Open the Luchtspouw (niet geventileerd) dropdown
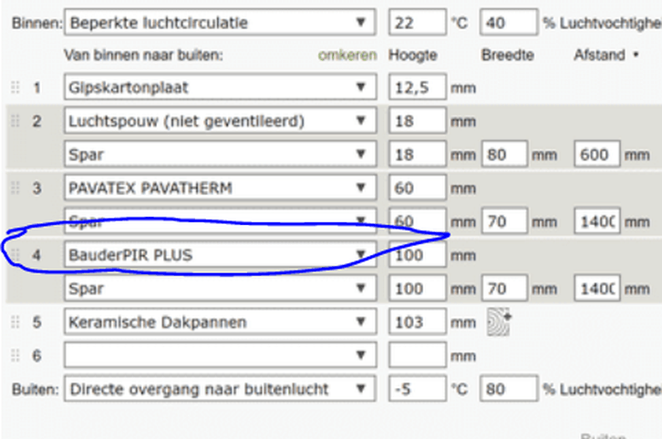The height and width of the screenshot is (439, 662). click(x=220, y=121)
